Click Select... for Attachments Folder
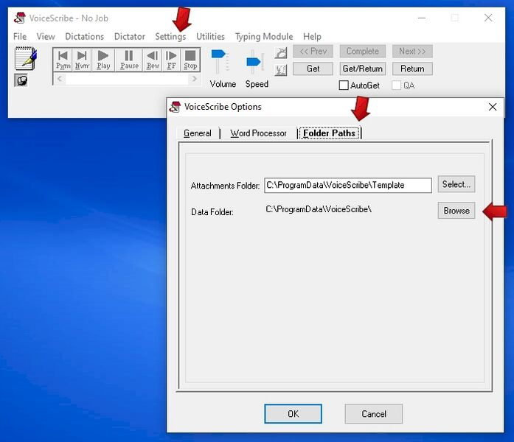 click(x=456, y=184)
